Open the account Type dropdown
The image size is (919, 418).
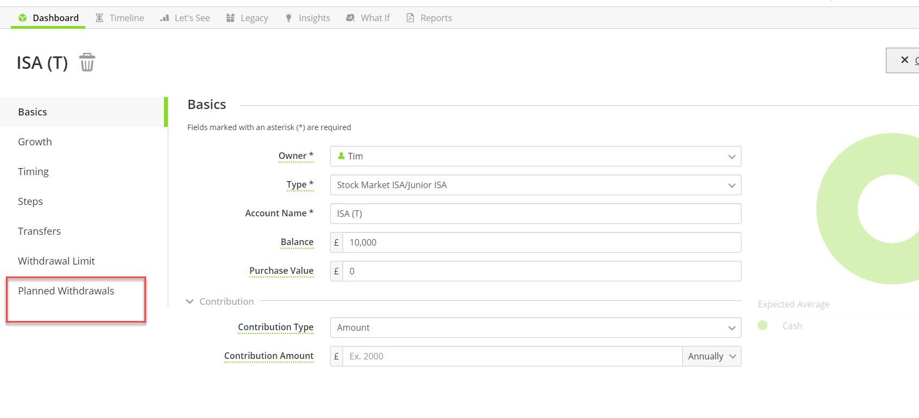tap(535, 185)
